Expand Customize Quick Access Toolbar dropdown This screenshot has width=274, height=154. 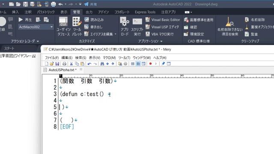pos(80,4)
